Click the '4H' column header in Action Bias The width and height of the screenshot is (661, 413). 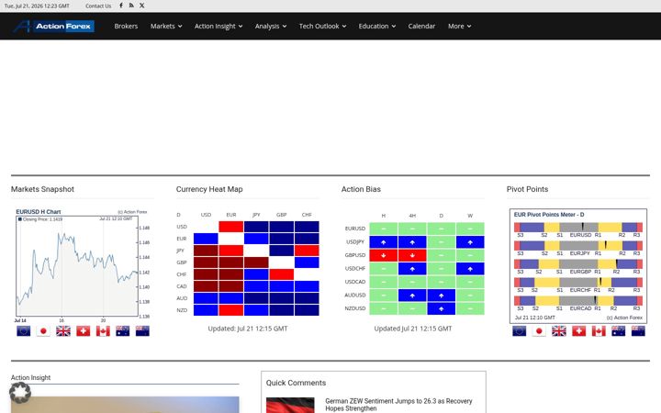pyautogui.click(x=412, y=216)
